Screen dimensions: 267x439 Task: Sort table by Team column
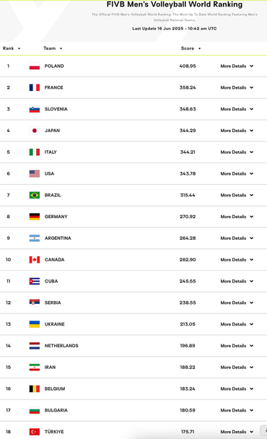point(53,48)
